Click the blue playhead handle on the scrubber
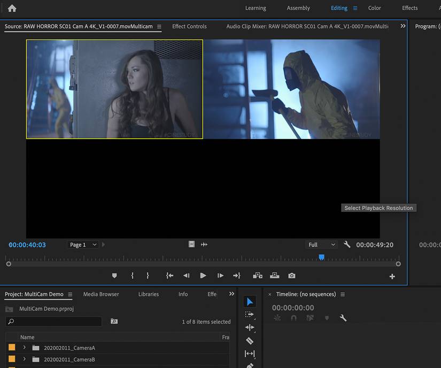The image size is (441, 368). pos(321,257)
